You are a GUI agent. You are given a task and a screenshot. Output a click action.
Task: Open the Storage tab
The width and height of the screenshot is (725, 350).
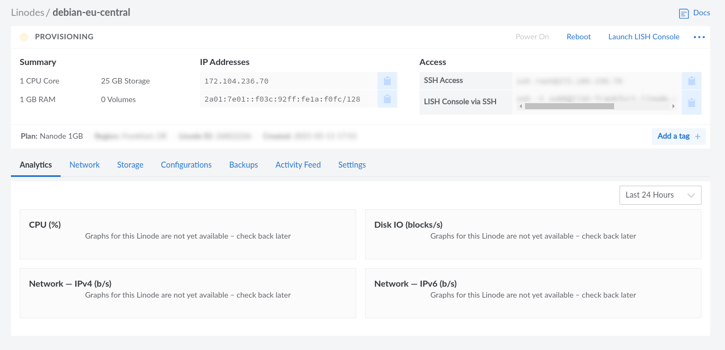pos(130,164)
